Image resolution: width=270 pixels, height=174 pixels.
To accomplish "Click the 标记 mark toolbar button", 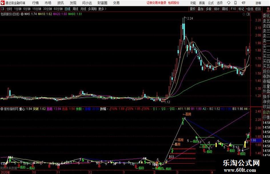I will (x=241, y=9).
